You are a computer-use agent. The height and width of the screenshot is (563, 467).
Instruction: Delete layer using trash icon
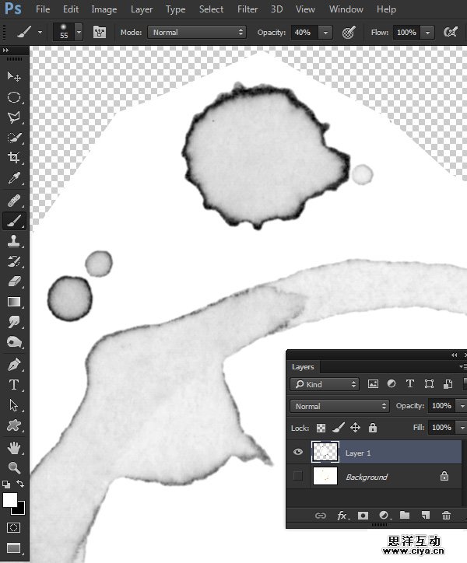click(446, 515)
